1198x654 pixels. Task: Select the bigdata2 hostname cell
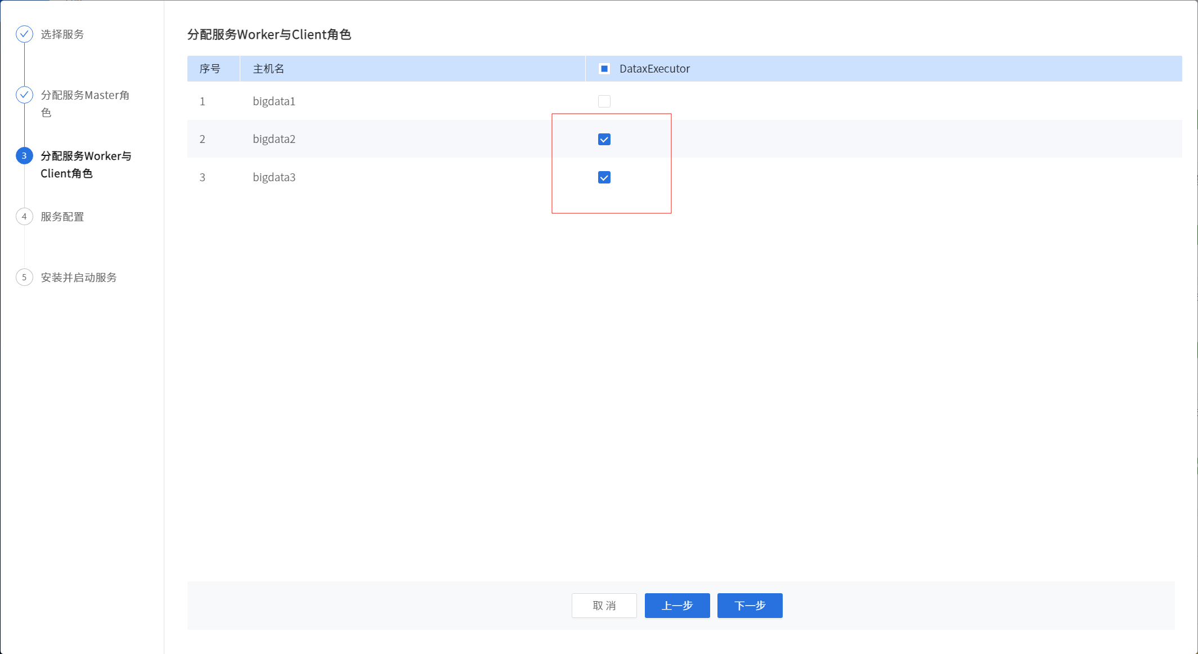(x=274, y=139)
